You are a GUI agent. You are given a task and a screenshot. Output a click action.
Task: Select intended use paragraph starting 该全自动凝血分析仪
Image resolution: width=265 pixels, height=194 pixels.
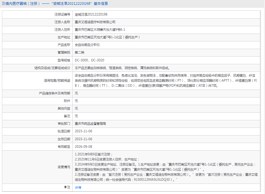pos(166,81)
